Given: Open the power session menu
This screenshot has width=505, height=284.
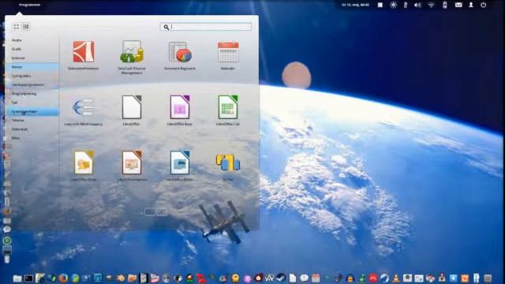Looking at the screenshot, I should [x=483, y=5].
